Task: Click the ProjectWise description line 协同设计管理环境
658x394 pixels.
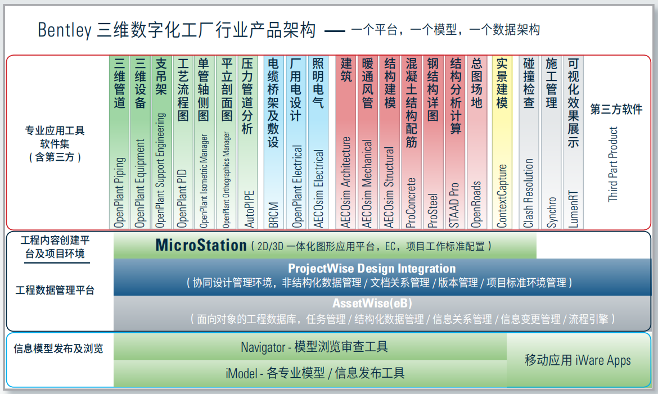Action: (x=380, y=283)
